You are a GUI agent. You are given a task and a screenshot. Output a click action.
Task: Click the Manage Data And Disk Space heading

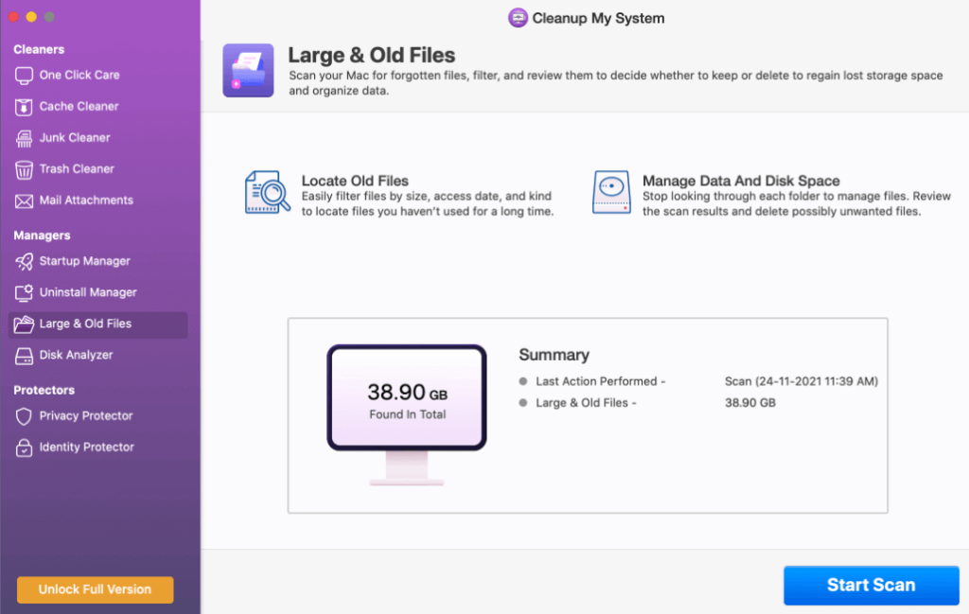tap(741, 181)
